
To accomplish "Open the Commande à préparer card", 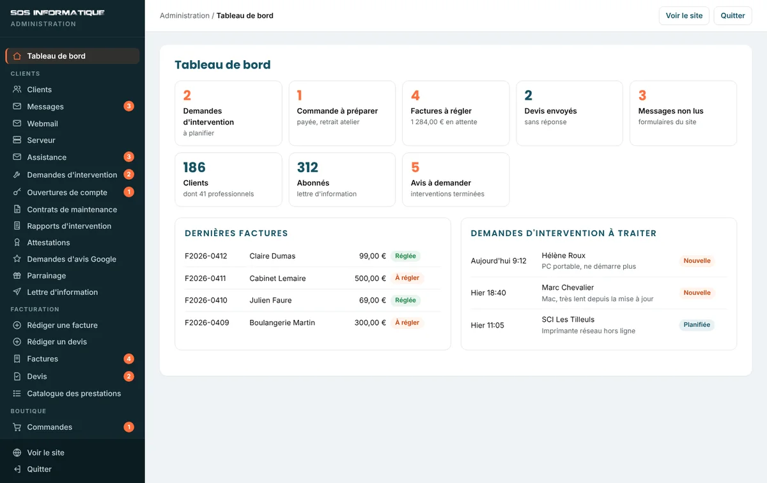I will tap(342, 113).
